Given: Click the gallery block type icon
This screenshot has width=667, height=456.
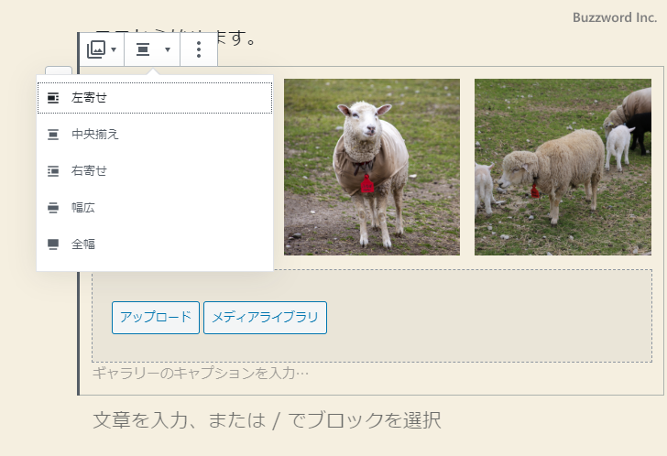Looking at the screenshot, I should [96, 49].
